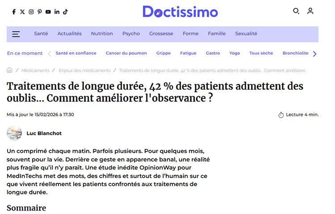This screenshot has width=335, height=214.
Task: Click the LinkedIn icon in header
Action: coord(57,12)
